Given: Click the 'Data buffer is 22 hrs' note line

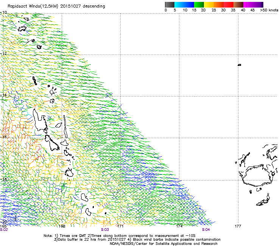Looking at the screenshot, I should point(137,240).
